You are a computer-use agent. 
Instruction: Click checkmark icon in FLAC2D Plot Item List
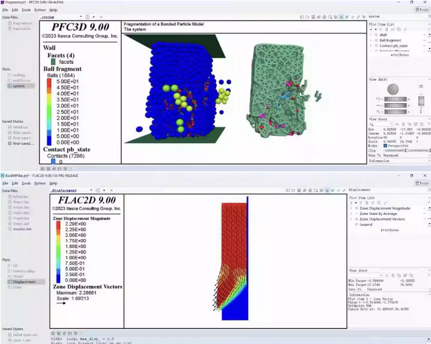(385, 203)
